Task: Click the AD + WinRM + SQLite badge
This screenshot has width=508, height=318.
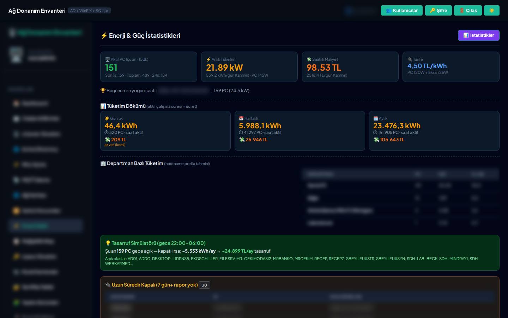Action: coord(89,11)
